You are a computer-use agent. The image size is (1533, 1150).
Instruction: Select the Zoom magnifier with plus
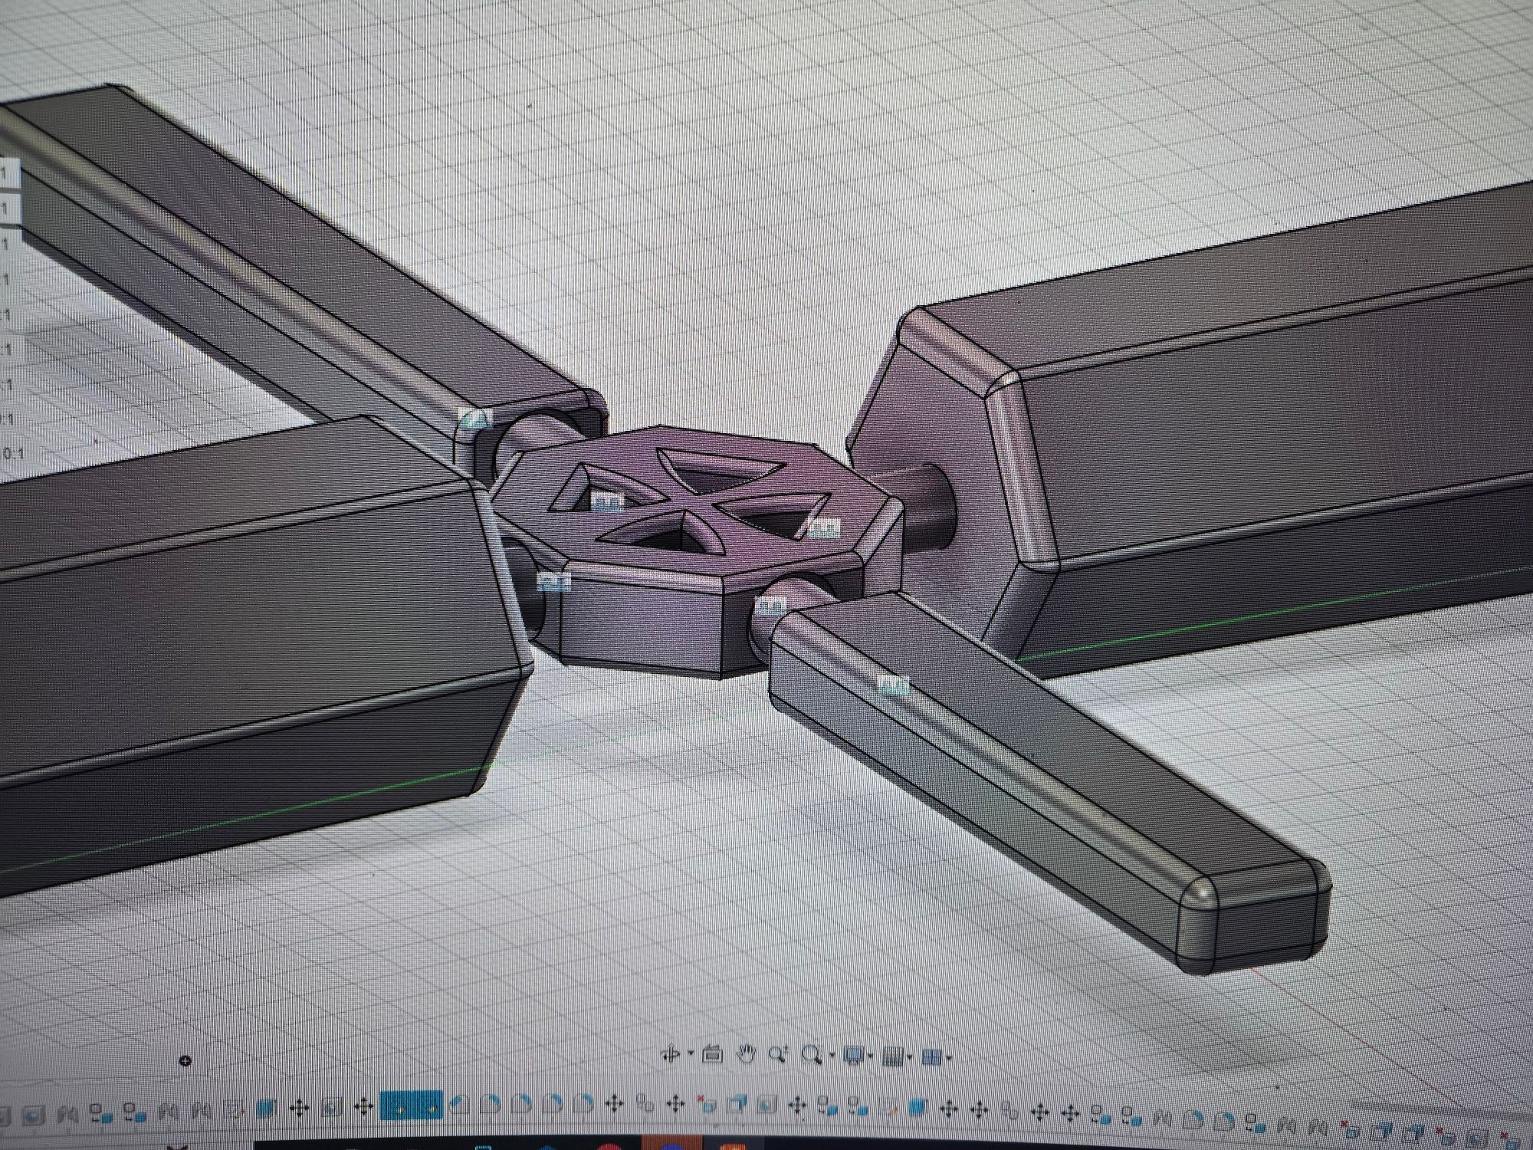tap(779, 1055)
